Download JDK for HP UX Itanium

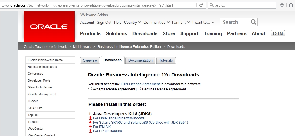click(107, 131)
